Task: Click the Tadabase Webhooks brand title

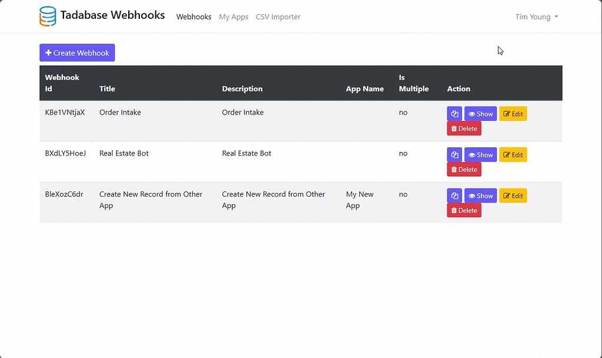Action: [x=112, y=16]
